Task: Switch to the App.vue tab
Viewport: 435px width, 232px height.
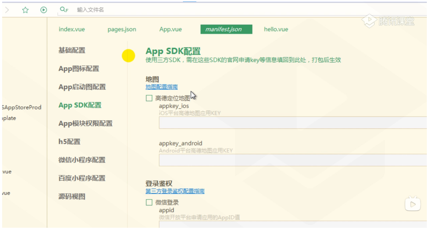Action: (171, 29)
